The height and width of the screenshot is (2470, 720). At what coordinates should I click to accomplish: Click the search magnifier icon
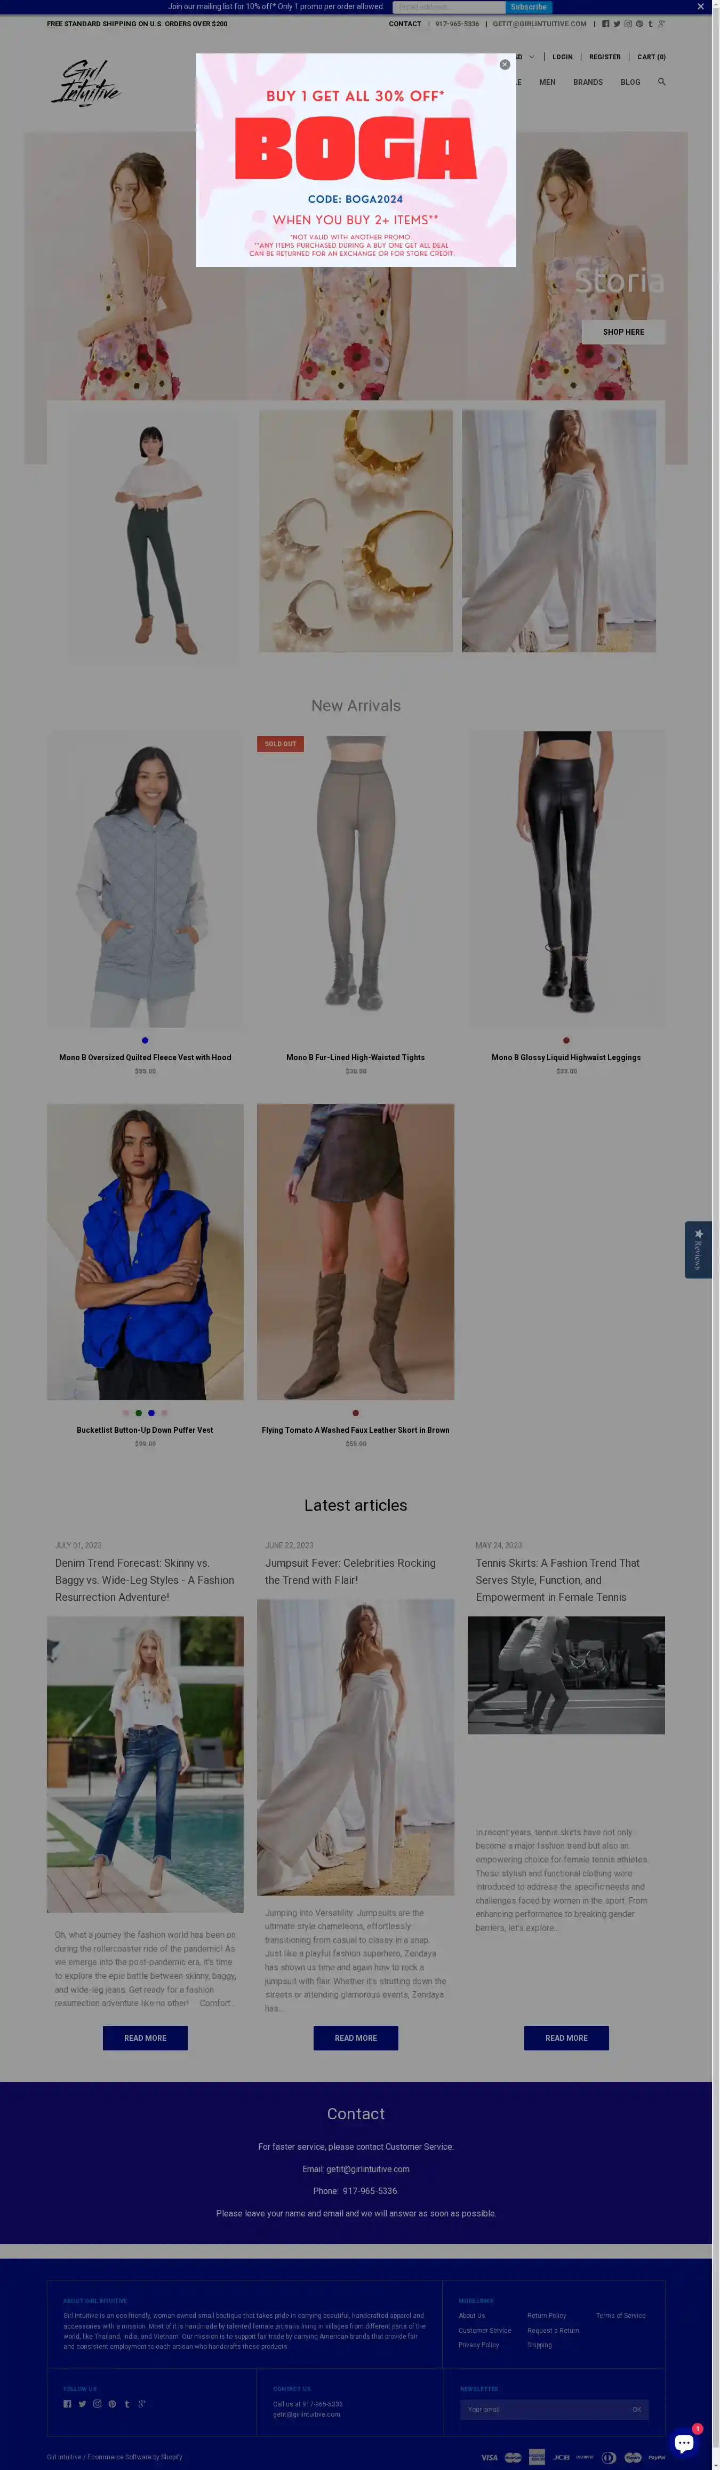(661, 82)
